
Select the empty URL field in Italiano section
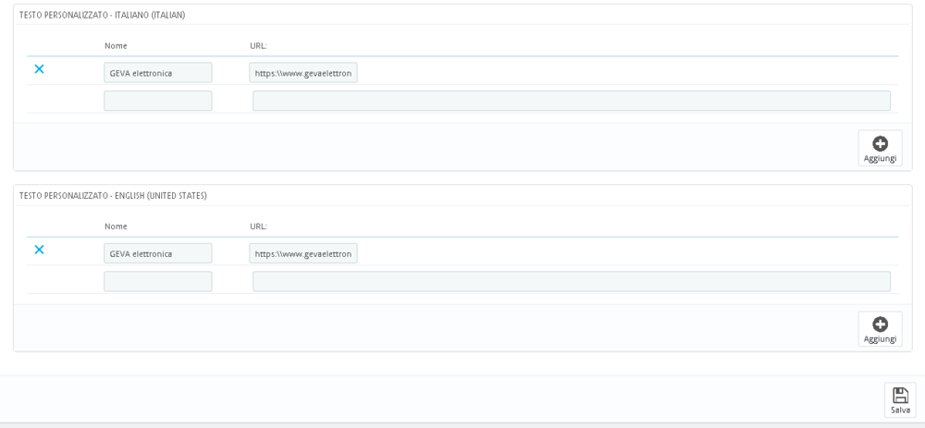pyautogui.click(x=572, y=101)
